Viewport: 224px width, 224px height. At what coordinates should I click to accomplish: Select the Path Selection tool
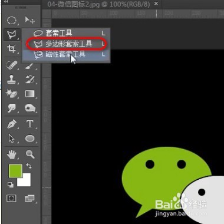click(x=12, y=139)
